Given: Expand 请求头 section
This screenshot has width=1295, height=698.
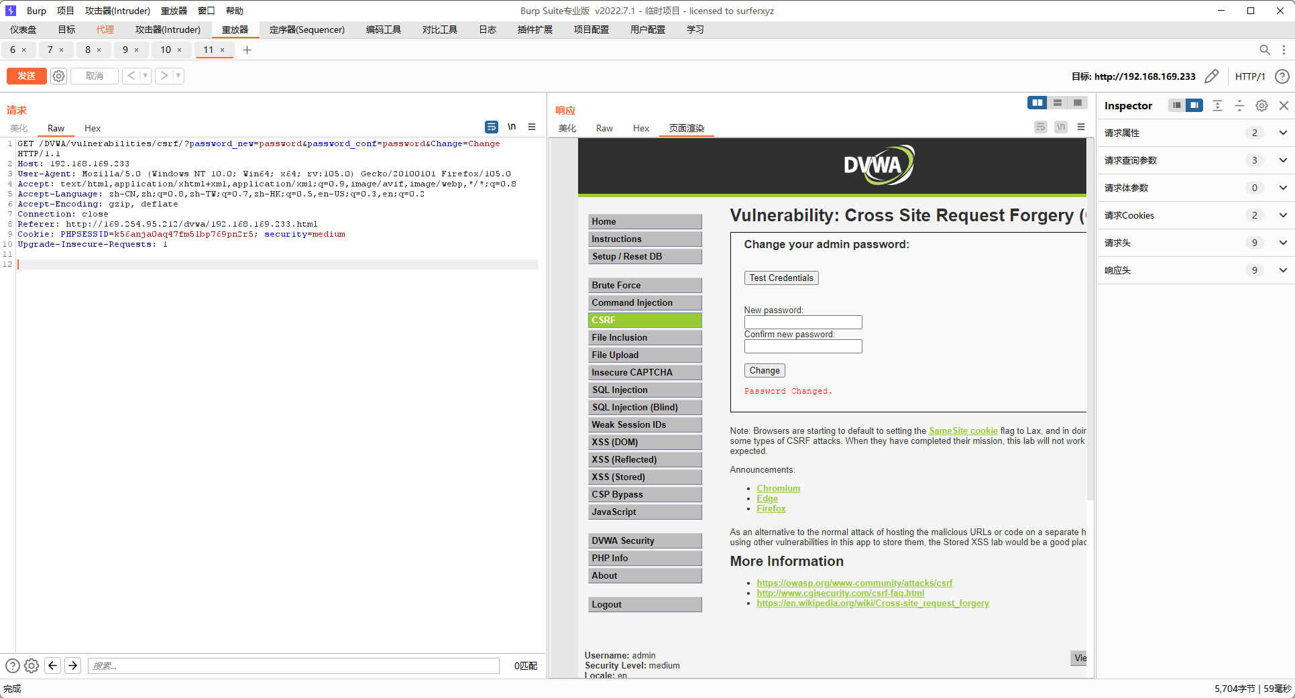Looking at the screenshot, I should coord(1196,243).
